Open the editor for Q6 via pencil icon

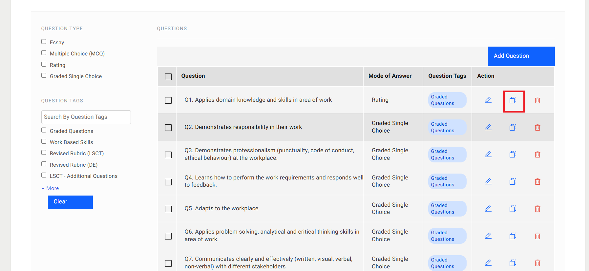tap(488, 236)
